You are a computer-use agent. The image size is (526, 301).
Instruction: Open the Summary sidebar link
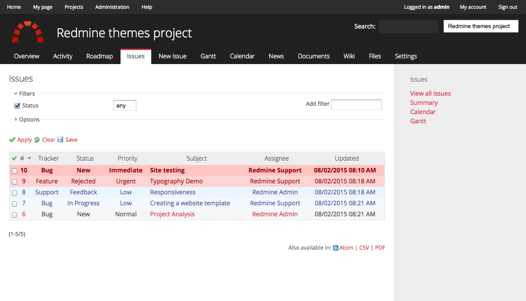(424, 103)
